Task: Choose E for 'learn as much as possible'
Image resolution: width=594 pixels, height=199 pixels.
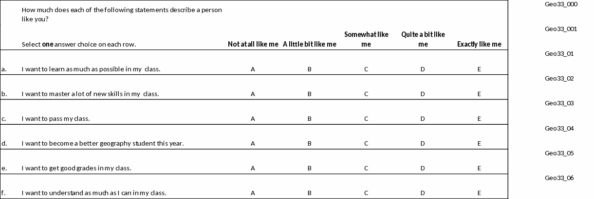Action: tap(479, 69)
